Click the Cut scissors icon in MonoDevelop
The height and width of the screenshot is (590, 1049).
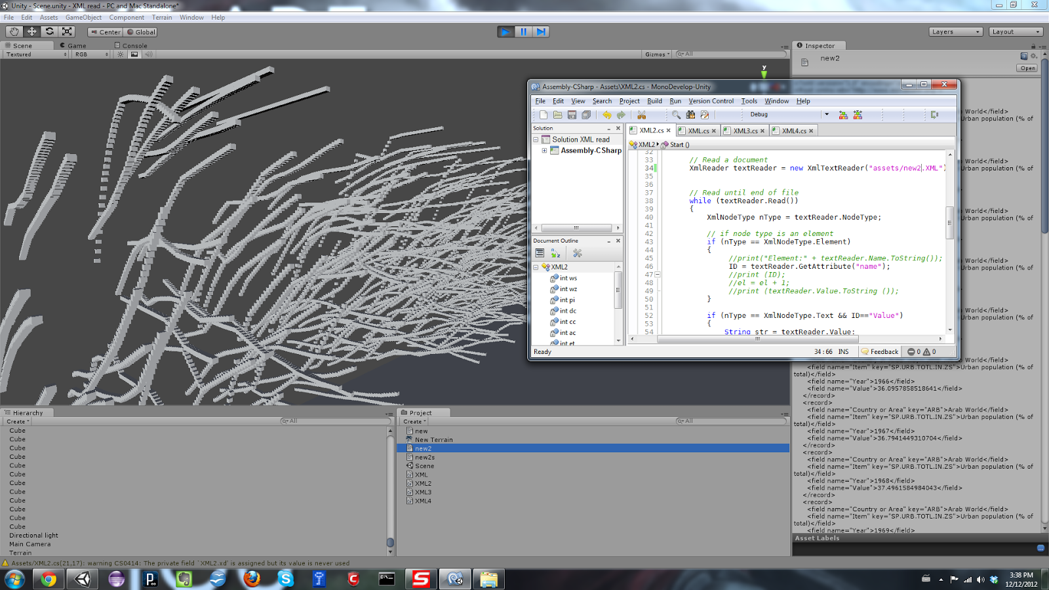[x=641, y=115]
